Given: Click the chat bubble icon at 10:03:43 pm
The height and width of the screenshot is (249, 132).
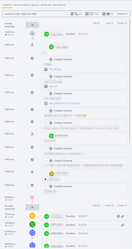Looking at the screenshot, I should (x=32, y=233).
